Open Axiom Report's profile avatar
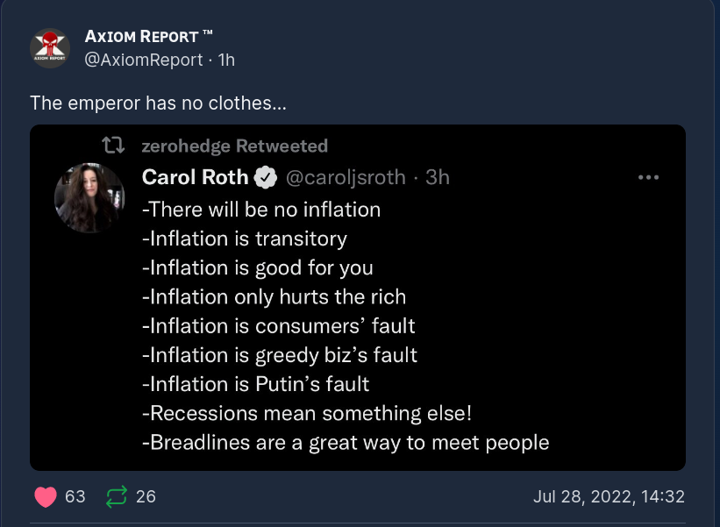Viewport: 720px width, 527px height. point(49,48)
